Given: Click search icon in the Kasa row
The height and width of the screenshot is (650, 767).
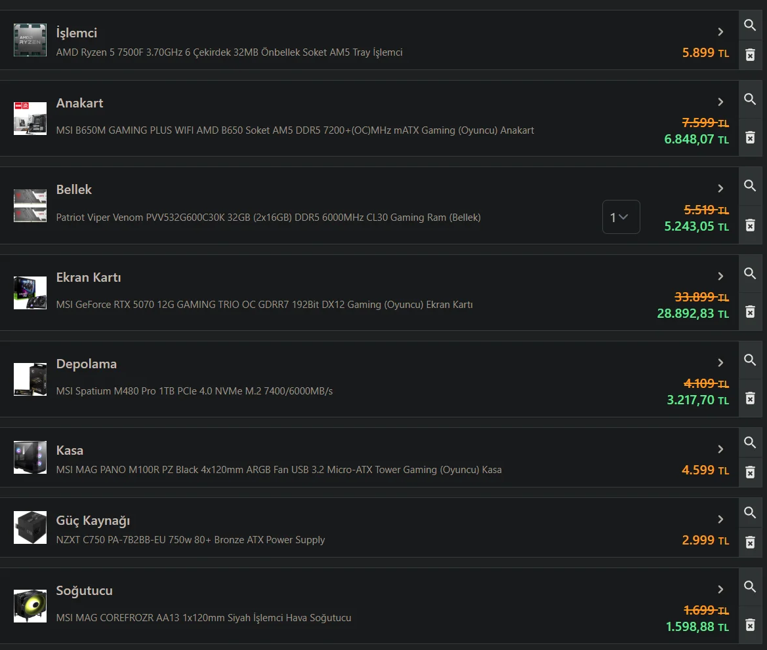Looking at the screenshot, I should (x=750, y=442).
